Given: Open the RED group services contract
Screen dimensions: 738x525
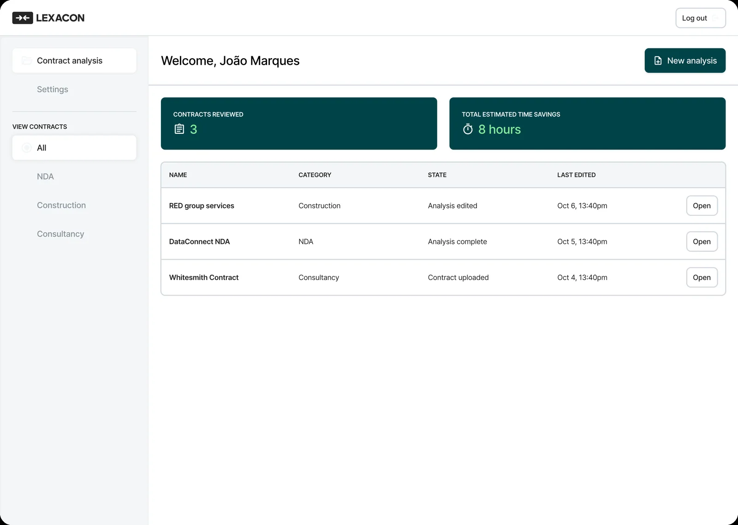Looking at the screenshot, I should (x=702, y=206).
